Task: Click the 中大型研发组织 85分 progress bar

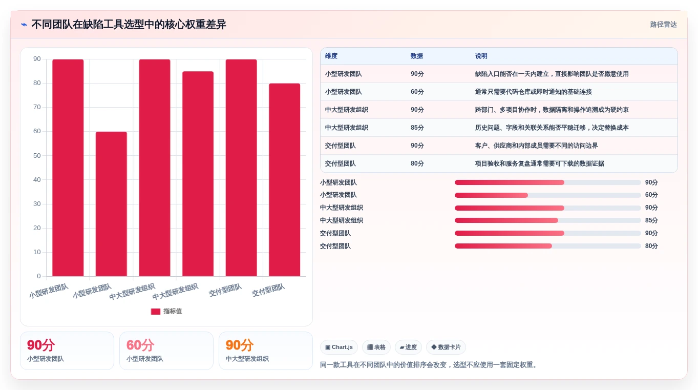Action: [548, 221]
